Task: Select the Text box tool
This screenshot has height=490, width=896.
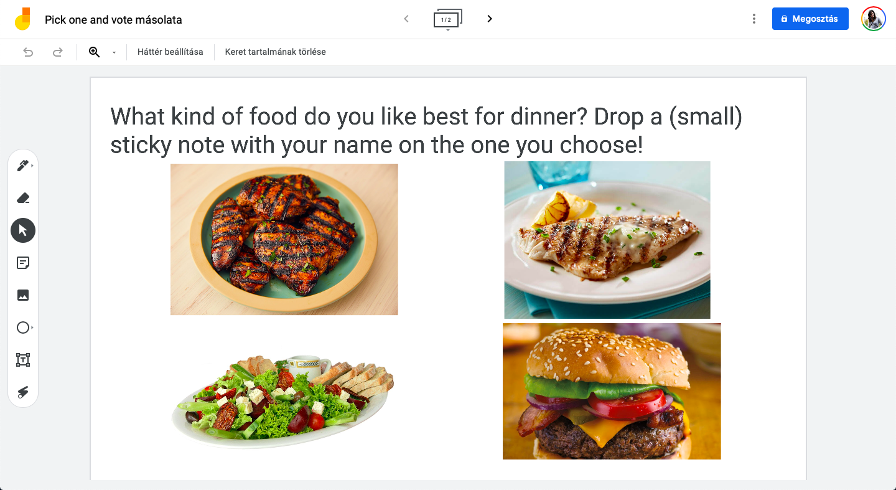Action: click(23, 360)
